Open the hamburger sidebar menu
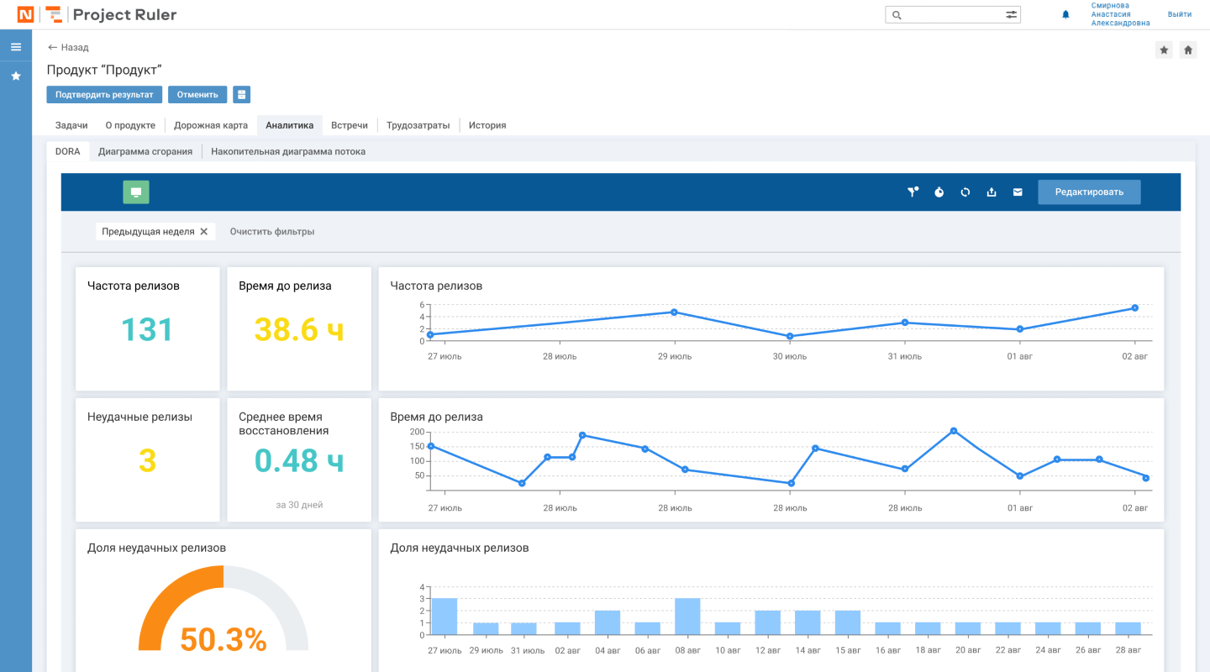 (x=16, y=47)
